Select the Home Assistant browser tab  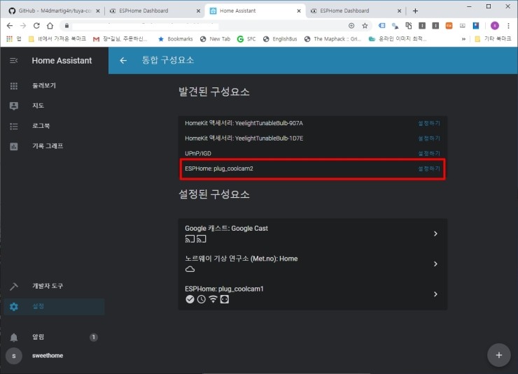254,11
